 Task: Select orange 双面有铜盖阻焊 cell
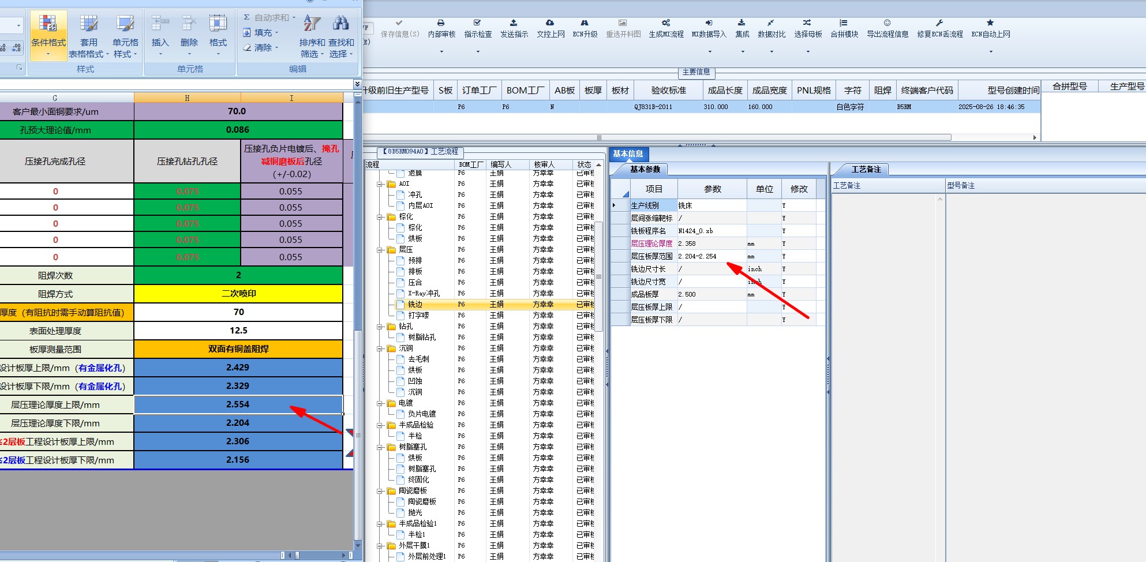[238, 349]
